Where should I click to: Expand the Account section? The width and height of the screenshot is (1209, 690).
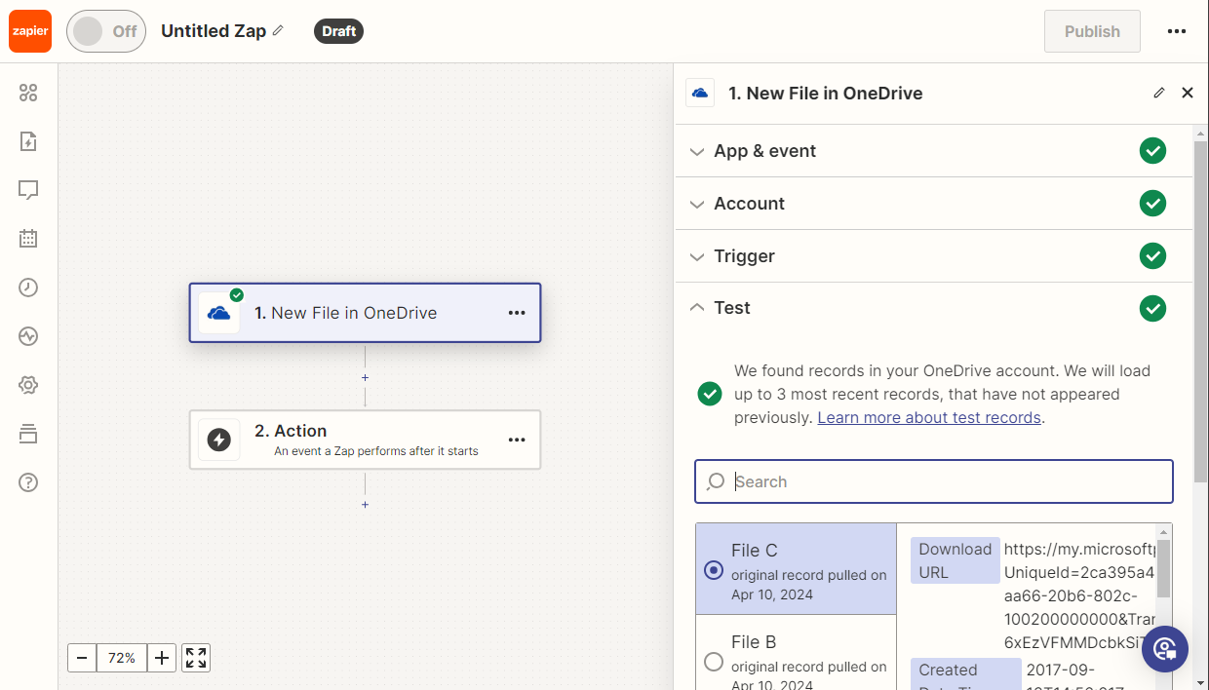pyautogui.click(x=749, y=204)
